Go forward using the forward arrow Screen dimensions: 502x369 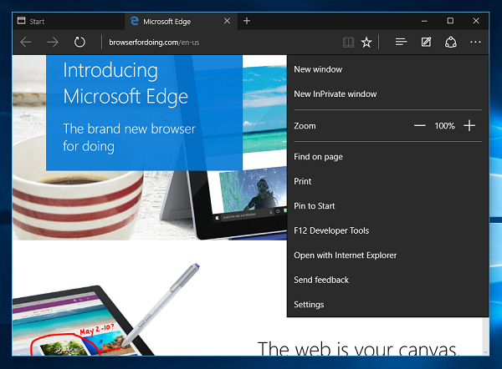53,43
